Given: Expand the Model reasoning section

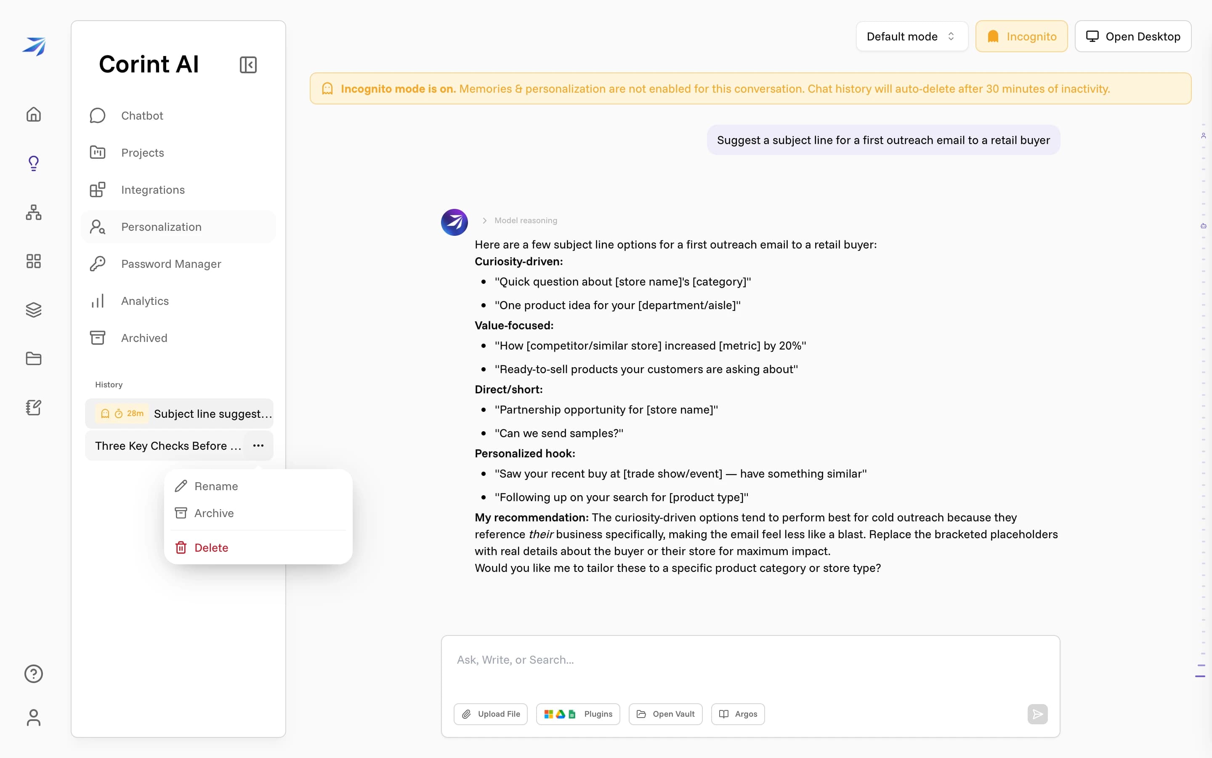Looking at the screenshot, I should pyautogui.click(x=519, y=220).
